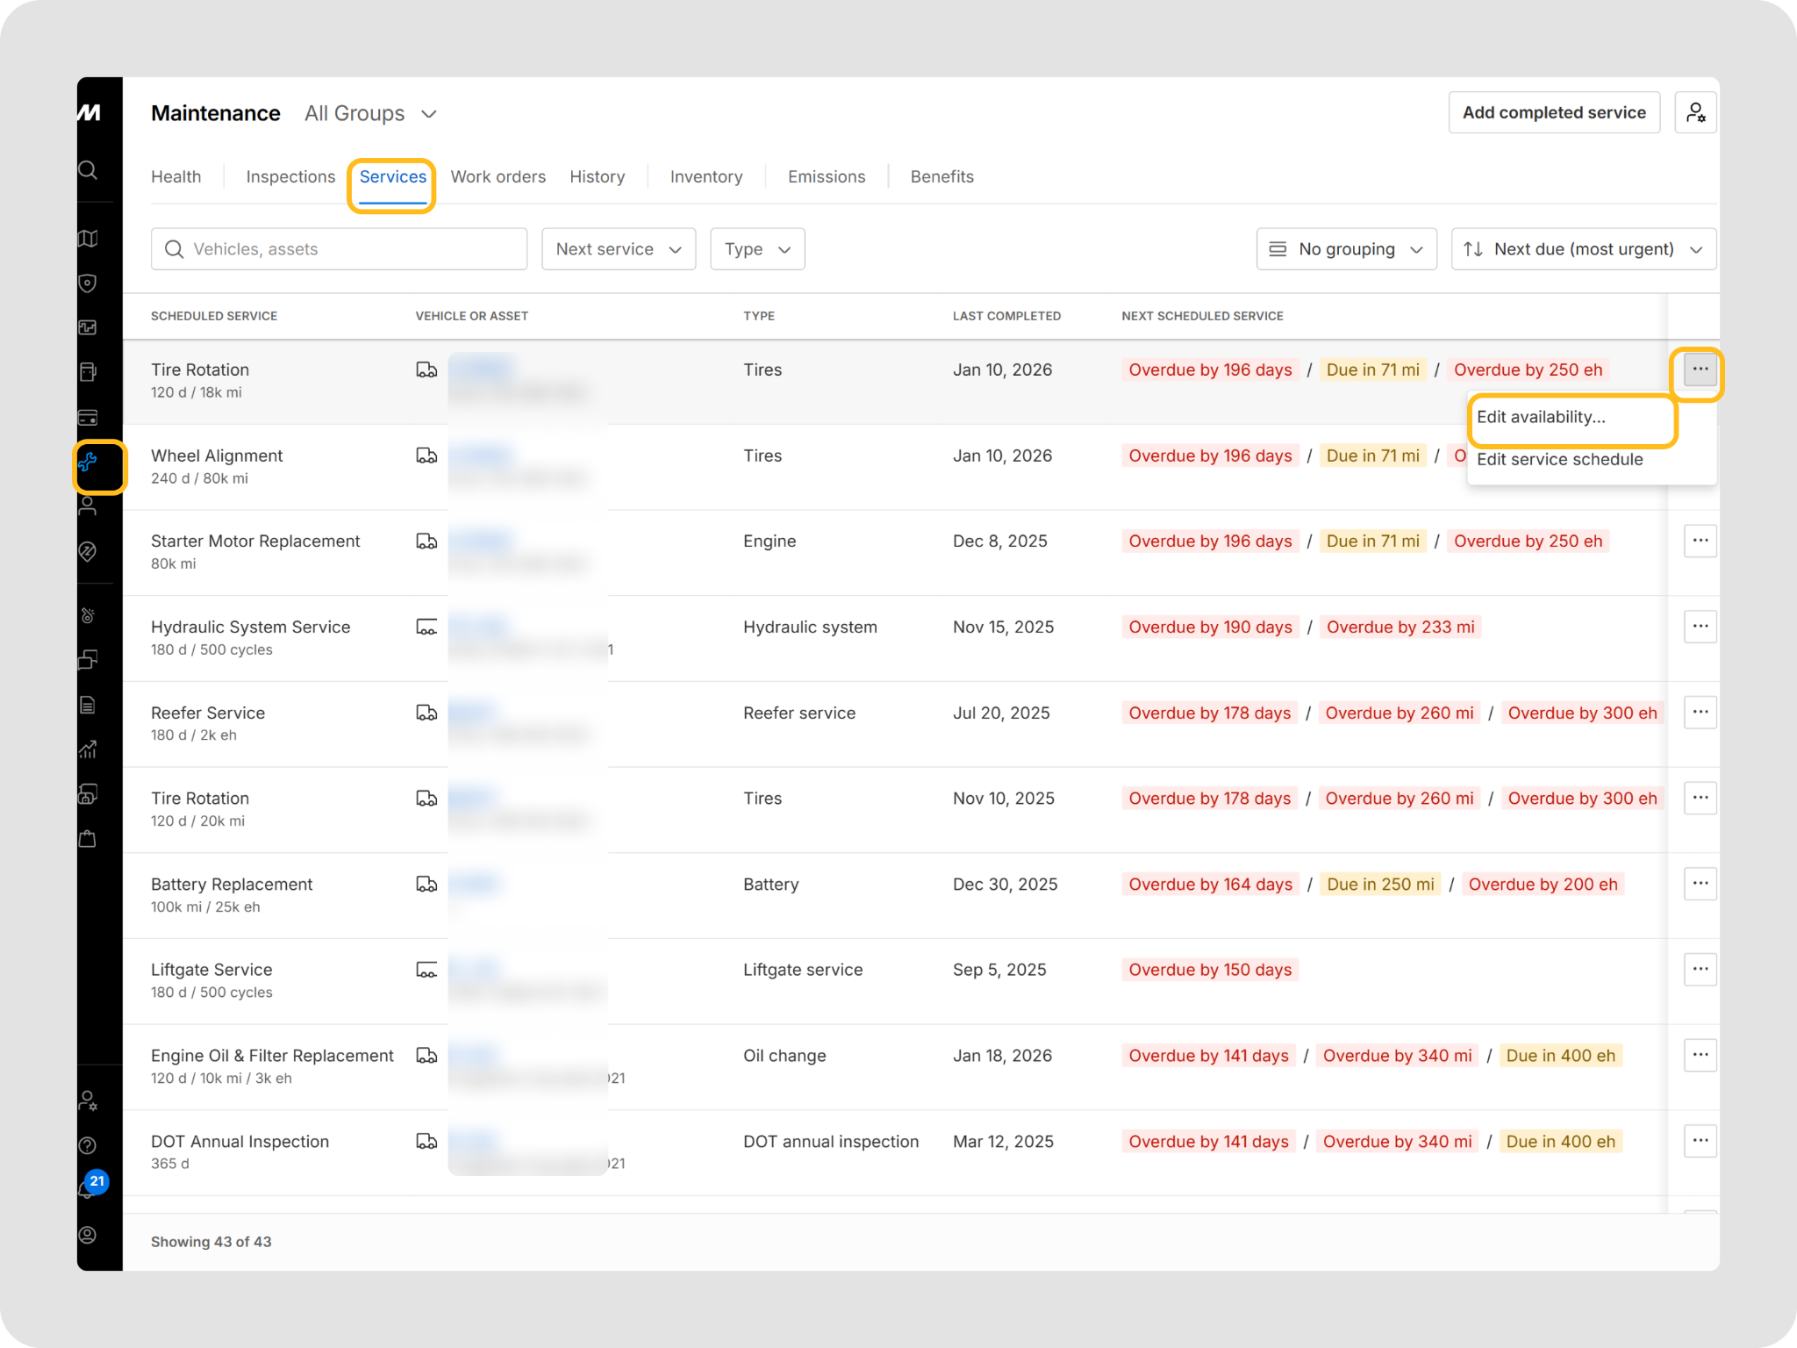Screen dimensions: 1797x1348
Task: Open notifications bell with 21 badge
Action: coord(91,1185)
